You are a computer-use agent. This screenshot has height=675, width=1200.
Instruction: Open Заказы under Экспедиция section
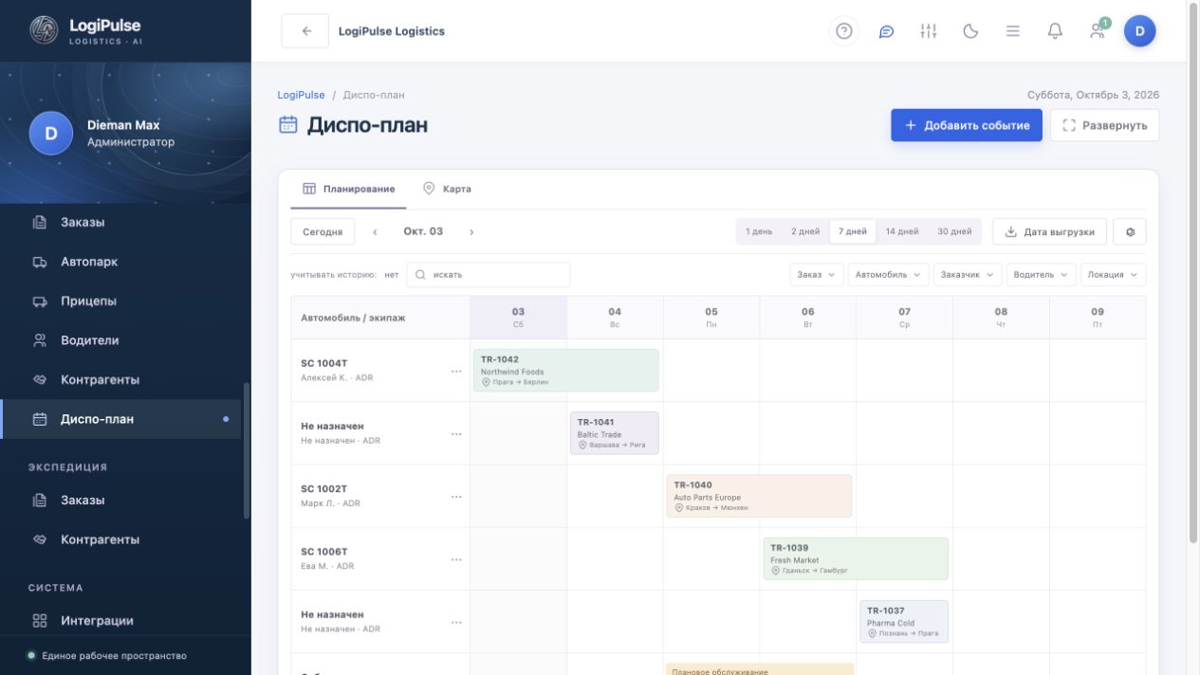(120, 501)
